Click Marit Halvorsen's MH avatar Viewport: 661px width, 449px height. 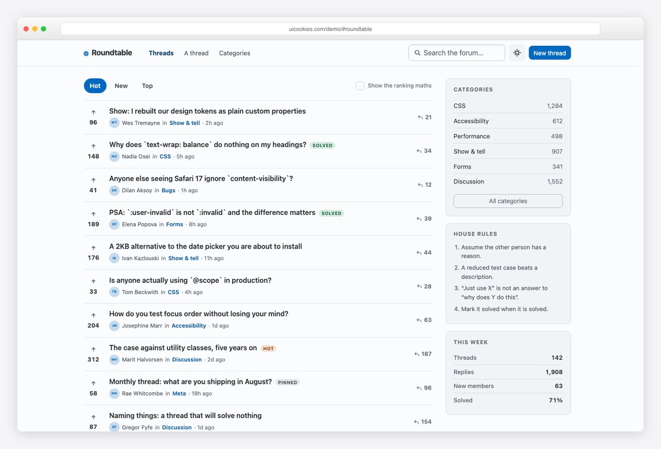click(114, 360)
